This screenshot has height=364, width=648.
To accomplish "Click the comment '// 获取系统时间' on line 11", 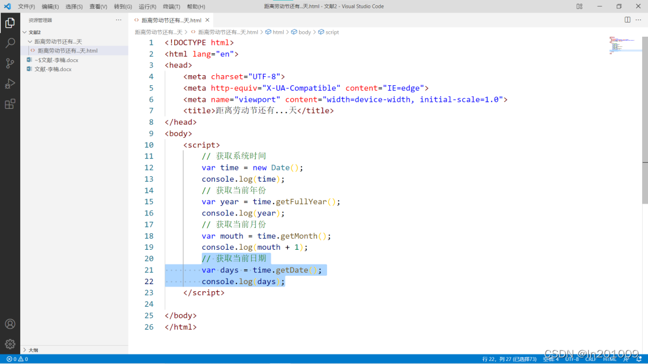I will 234,156.
